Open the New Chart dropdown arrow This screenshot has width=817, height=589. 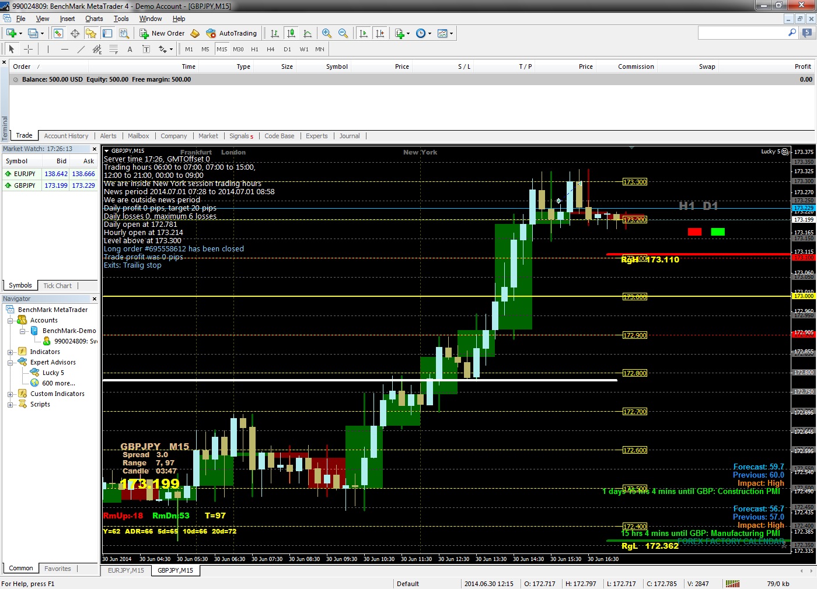20,33
